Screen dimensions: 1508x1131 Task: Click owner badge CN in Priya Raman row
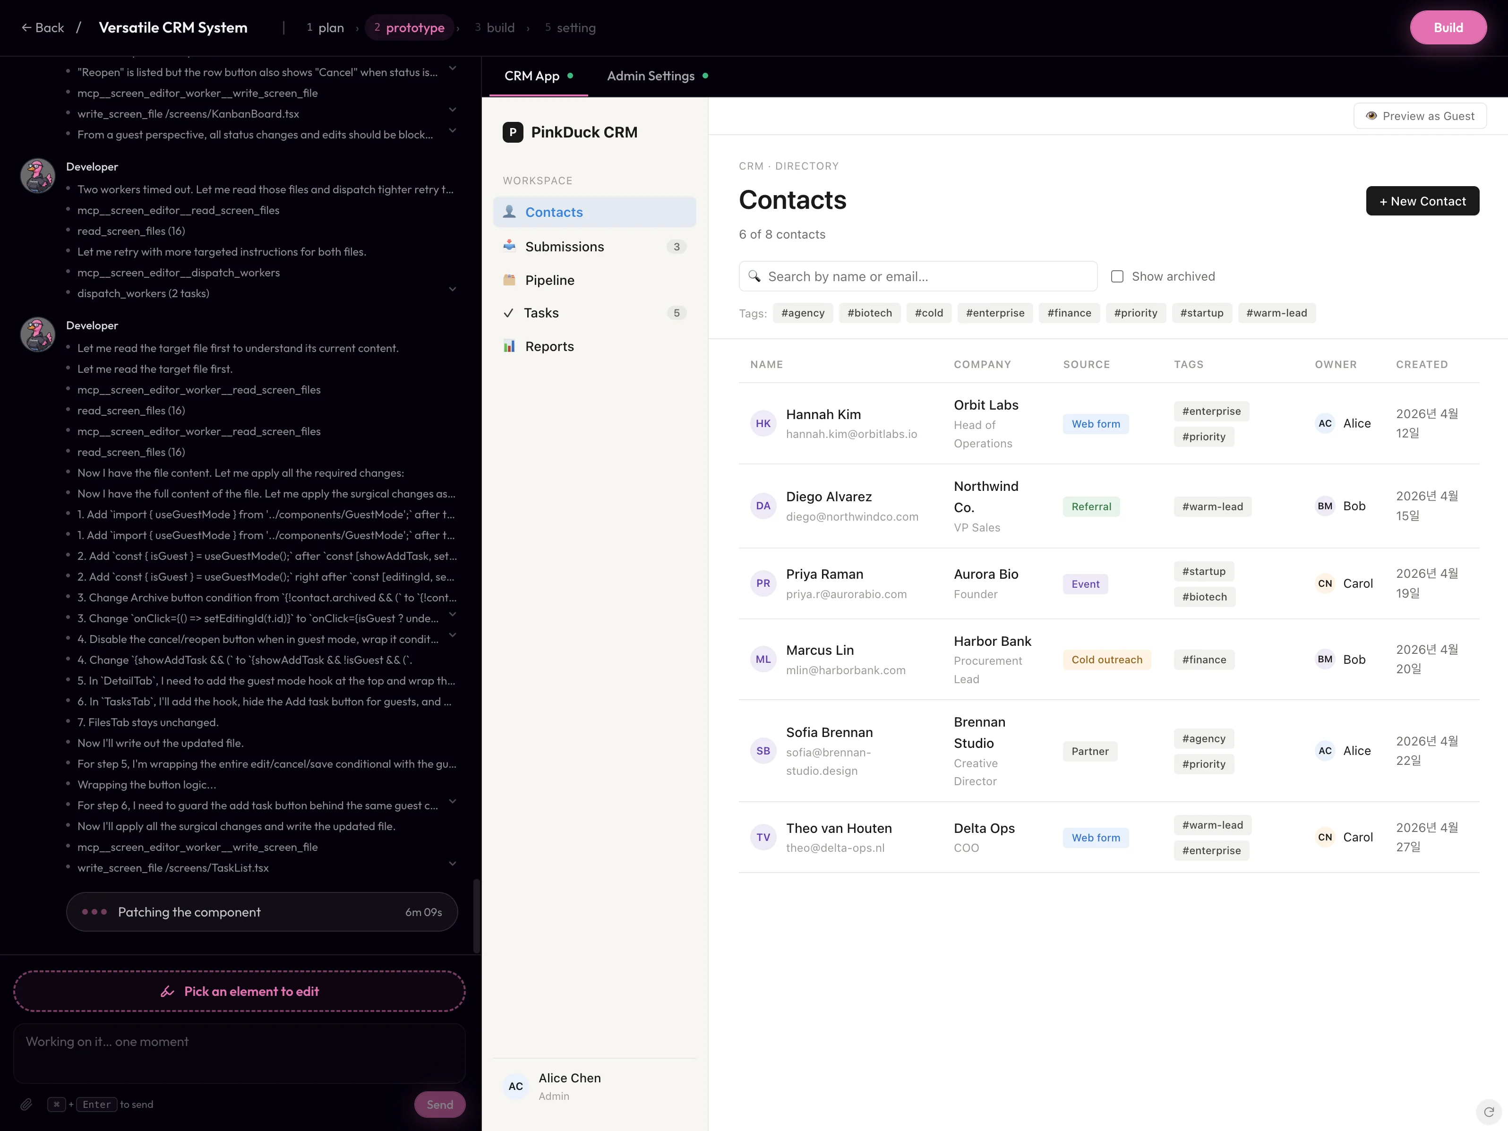tap(1325, 583)
